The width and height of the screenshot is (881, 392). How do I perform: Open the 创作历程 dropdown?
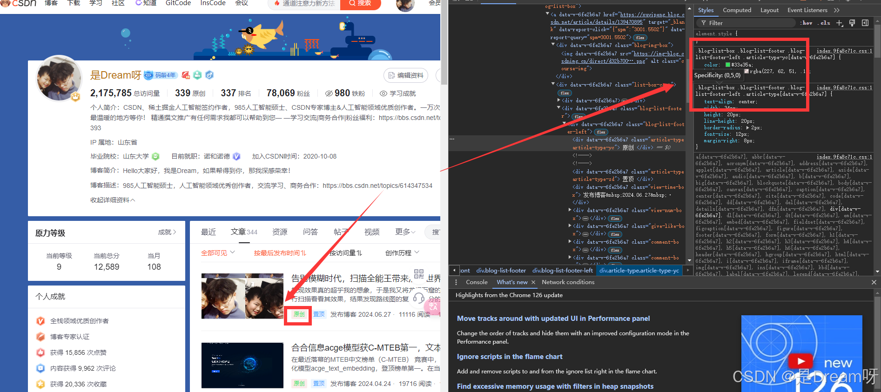[x=402, y=253]
